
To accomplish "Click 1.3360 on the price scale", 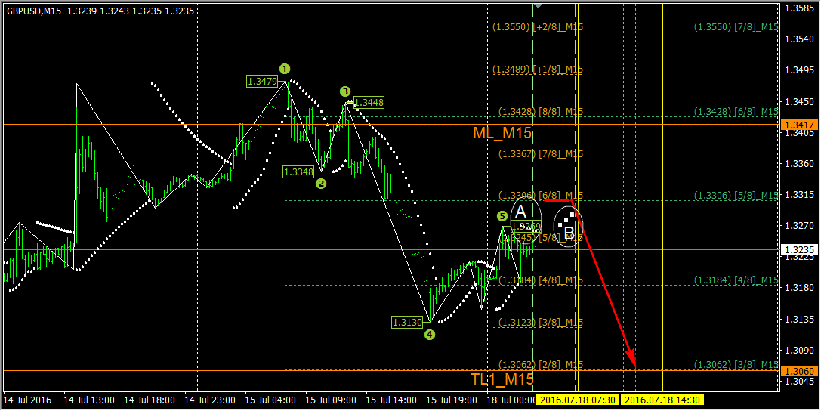I will point(800,163).
